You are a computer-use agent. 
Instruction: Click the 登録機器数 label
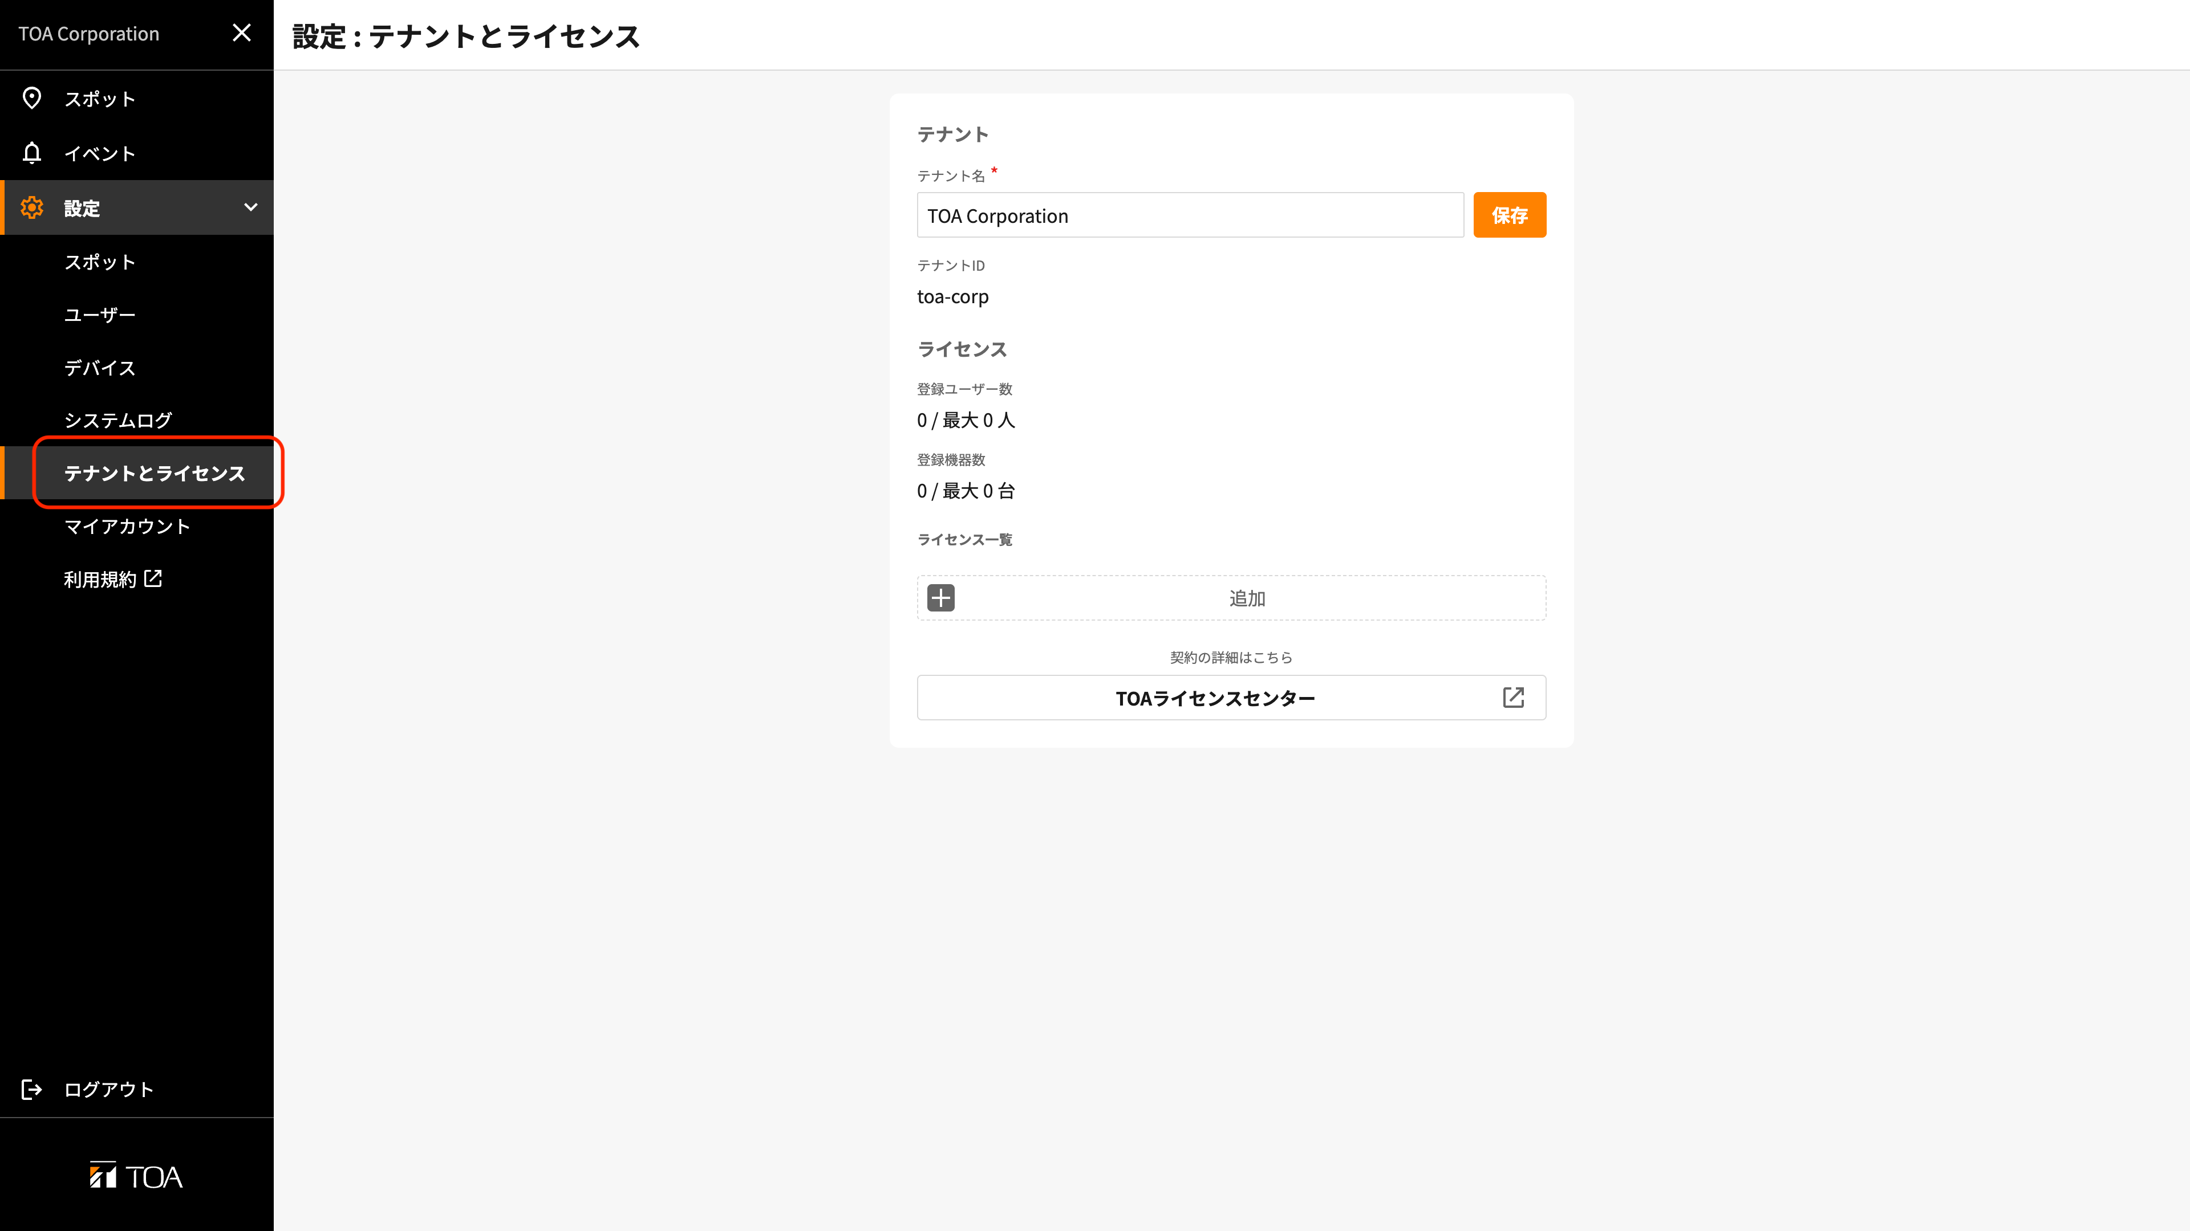[951, 459]
